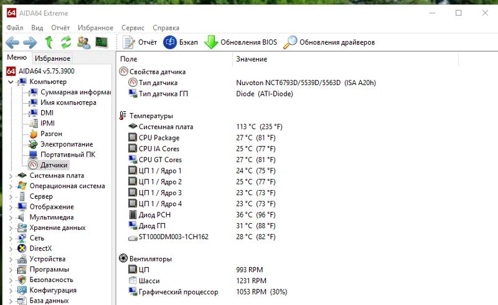The height and width of the screenshot is (305, 498).
Task: Expand the Операционная система tree node
Action: point(11,186)
